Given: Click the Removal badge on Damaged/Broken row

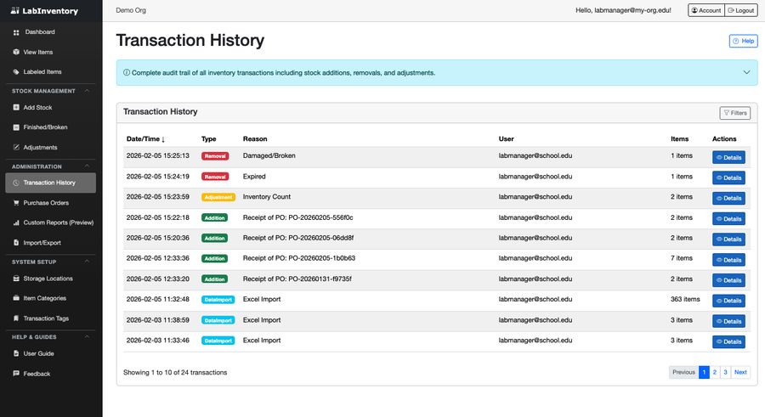Looking at the screenshot, I should pyautogui.click(x=215, y=156).
